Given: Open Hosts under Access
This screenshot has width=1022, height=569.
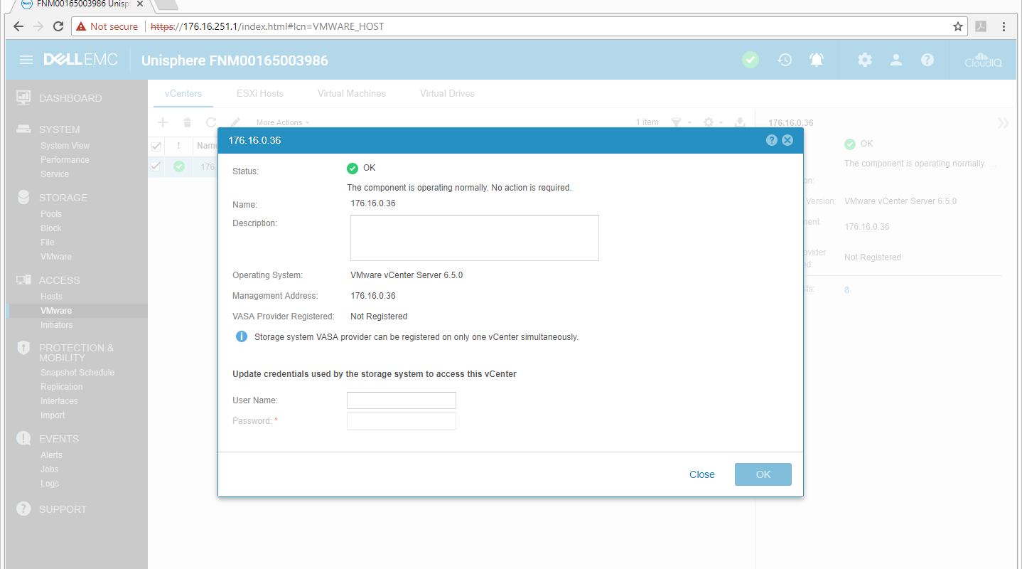Looking at the screenshot, I should pos(51,297).
